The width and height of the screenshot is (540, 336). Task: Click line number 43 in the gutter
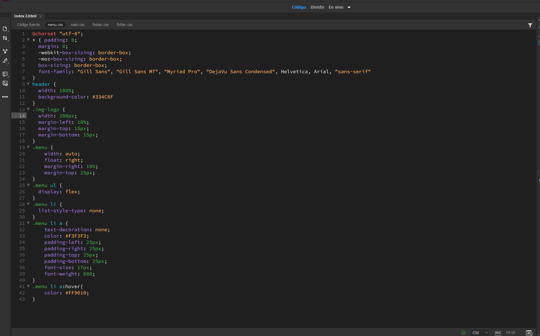(x=22, y=299)
